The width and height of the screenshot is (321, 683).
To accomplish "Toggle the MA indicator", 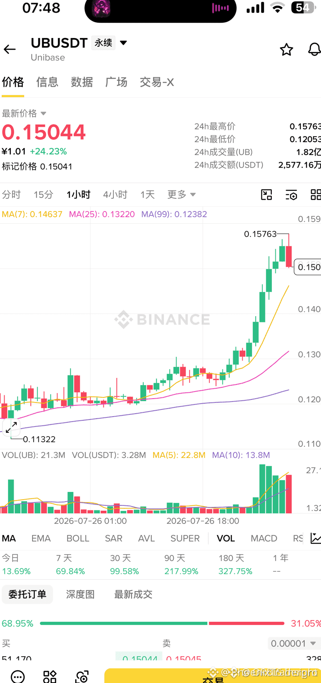I will coord(9,538).
